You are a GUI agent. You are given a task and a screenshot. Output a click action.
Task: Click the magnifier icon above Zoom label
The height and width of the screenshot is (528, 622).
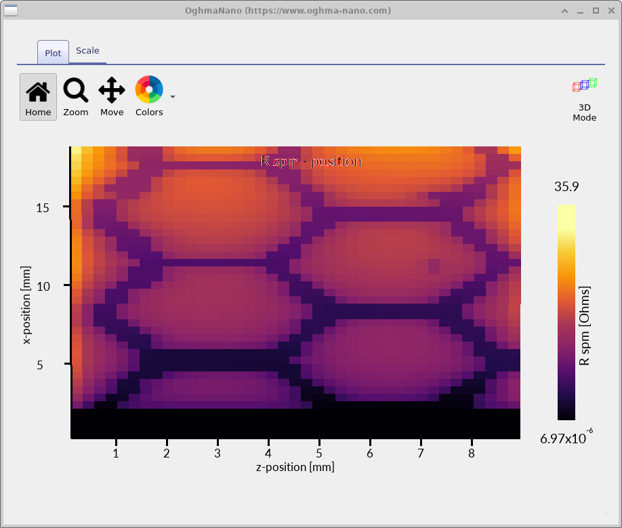(x=75, y=89)
